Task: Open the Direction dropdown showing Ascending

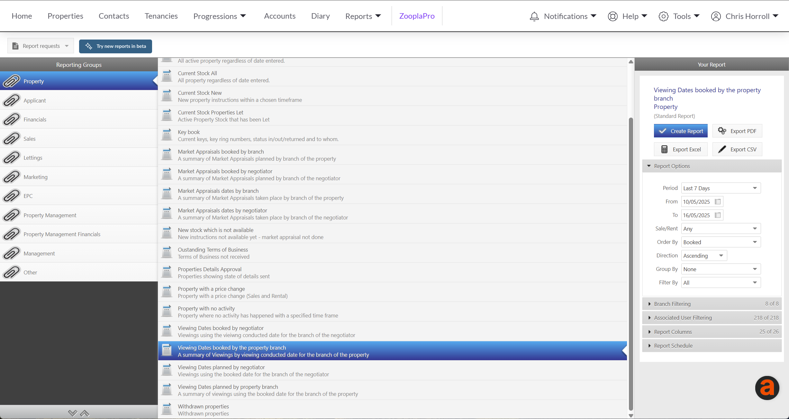Action: [704, 255]
